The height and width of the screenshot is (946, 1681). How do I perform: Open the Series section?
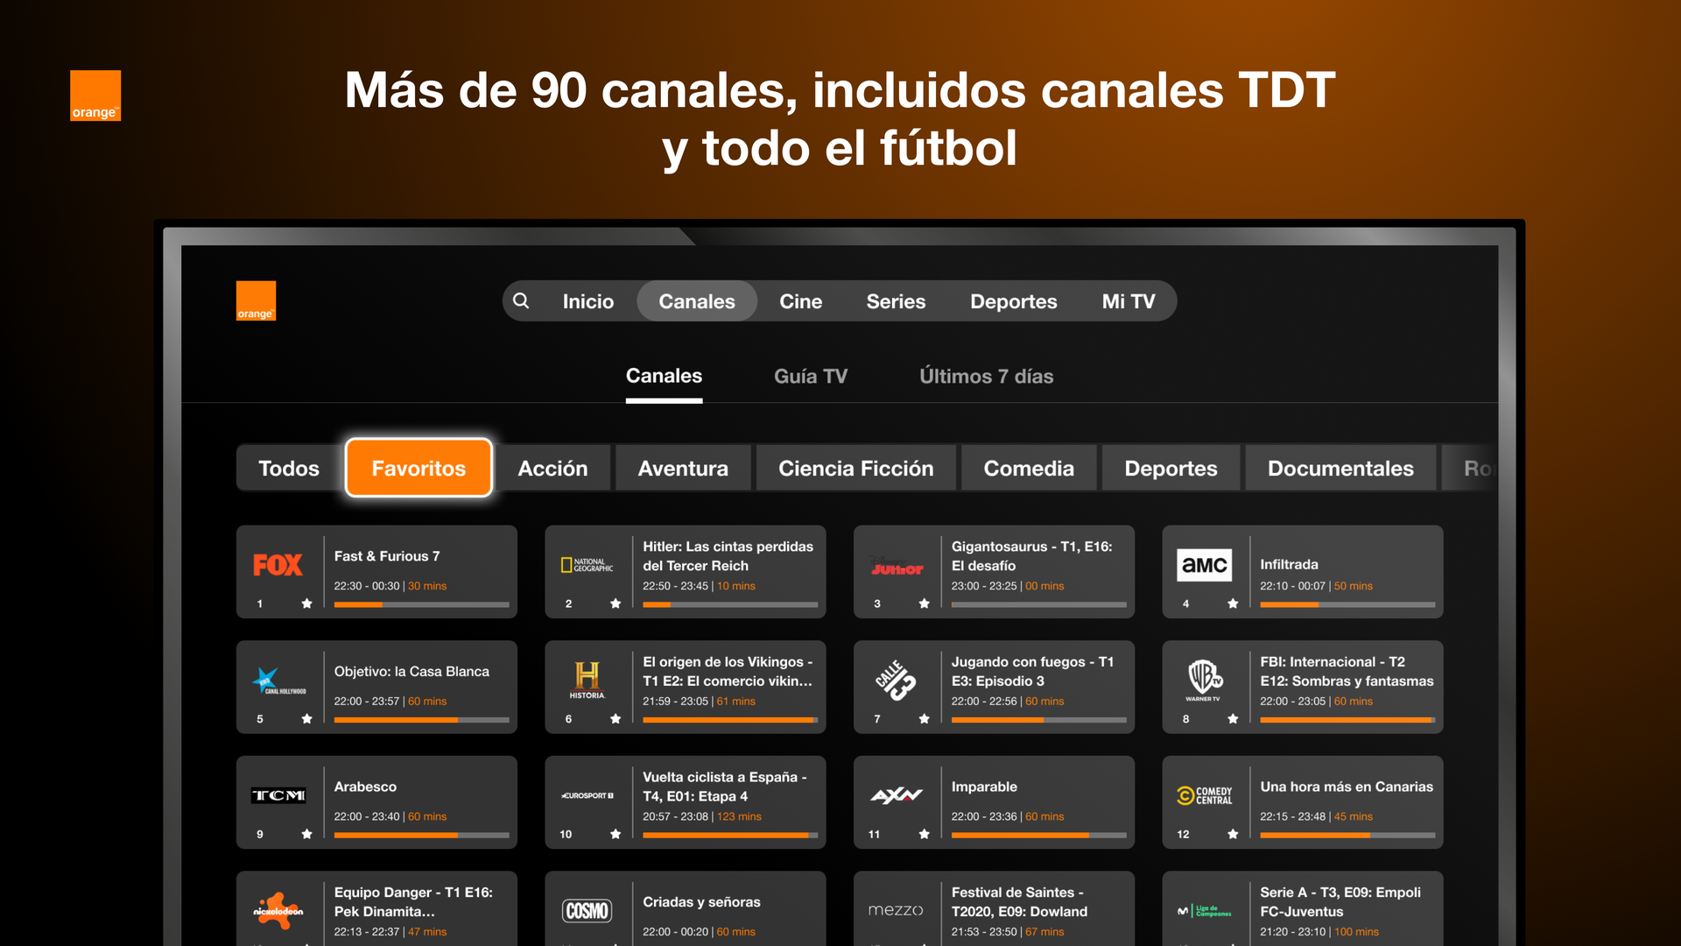tap(896, 301)
